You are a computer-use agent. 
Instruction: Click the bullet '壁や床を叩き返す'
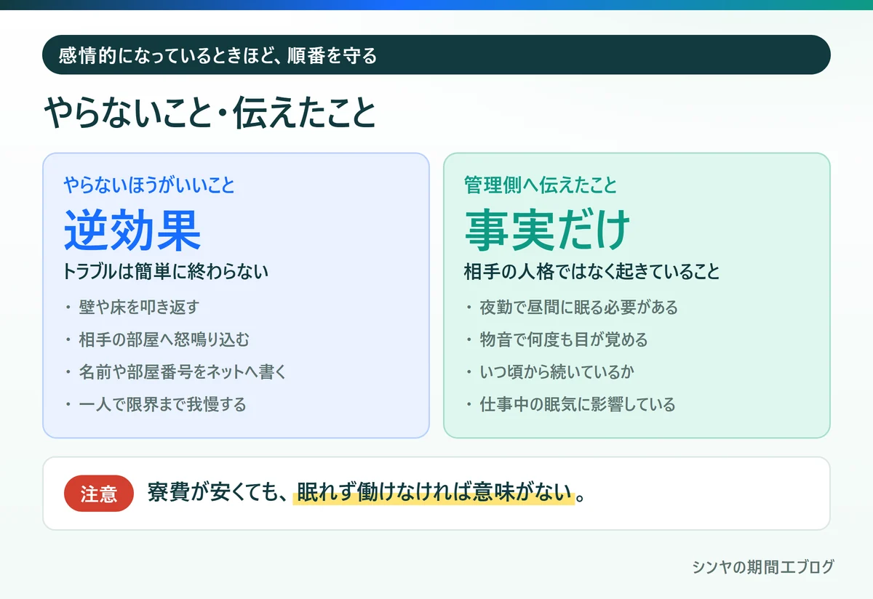(139, 307)
